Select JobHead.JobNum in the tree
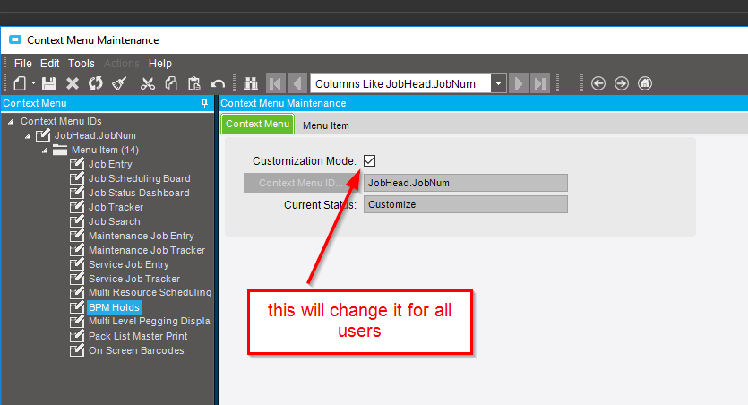748x405 pixels. pyautogui.click(x=95, y=135)
